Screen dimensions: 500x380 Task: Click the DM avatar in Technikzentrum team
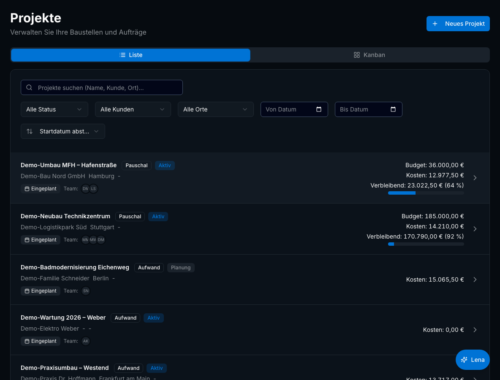click(x=101, y=240)
